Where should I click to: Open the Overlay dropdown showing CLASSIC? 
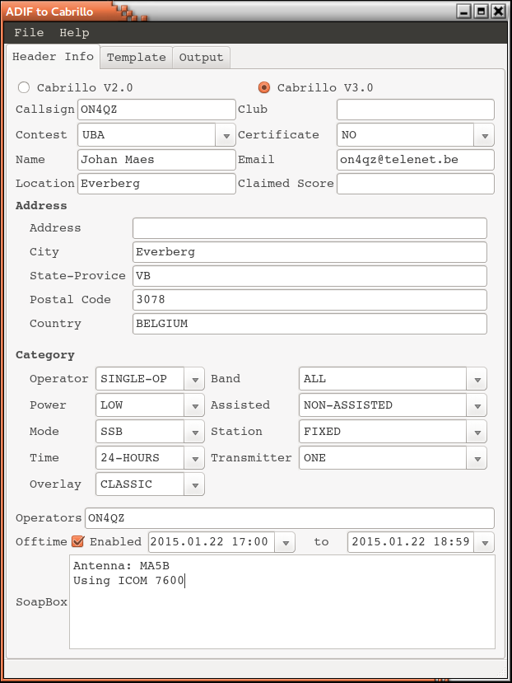click(x=195, y=485)
